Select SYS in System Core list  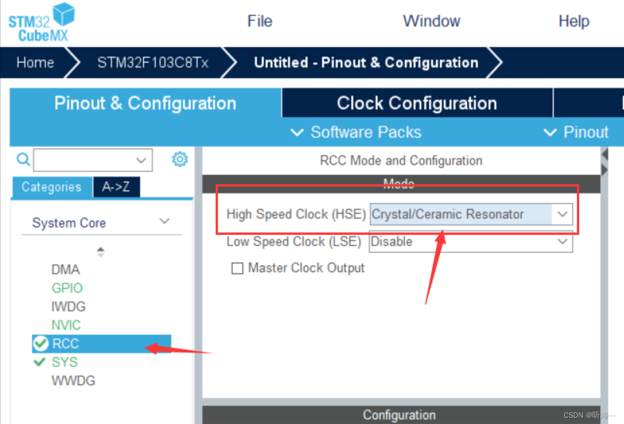pyautogui.click(x=64, y=362)
